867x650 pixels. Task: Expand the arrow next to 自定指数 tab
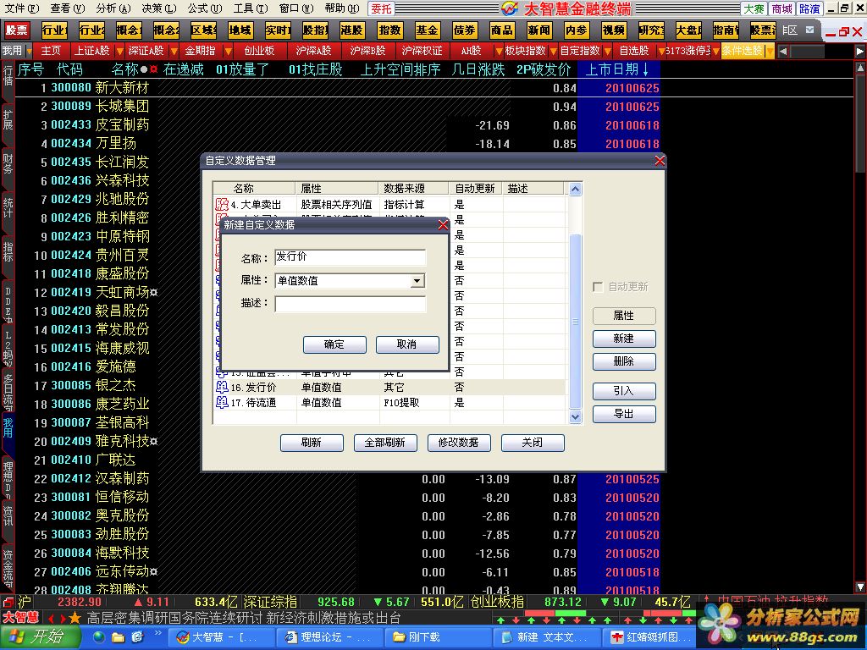click(x=607, y=52)
